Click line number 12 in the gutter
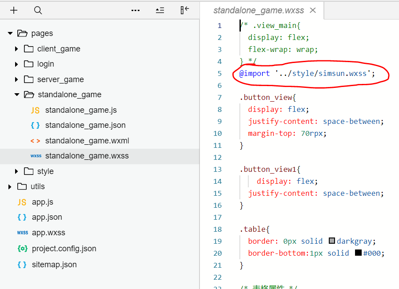Viewport: 399px width, 289px height. pos(218,158)
